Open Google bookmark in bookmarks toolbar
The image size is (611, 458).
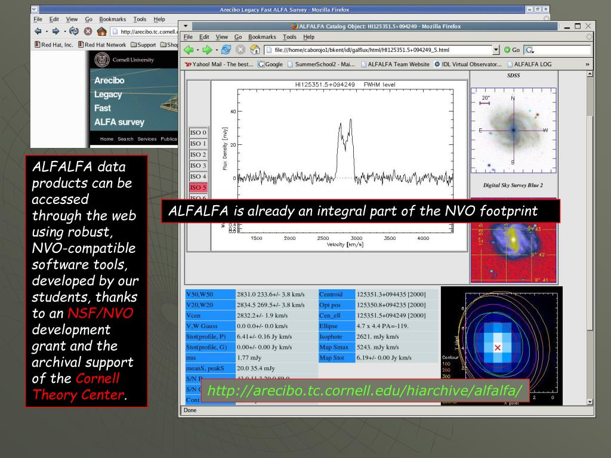pos(270,64)
